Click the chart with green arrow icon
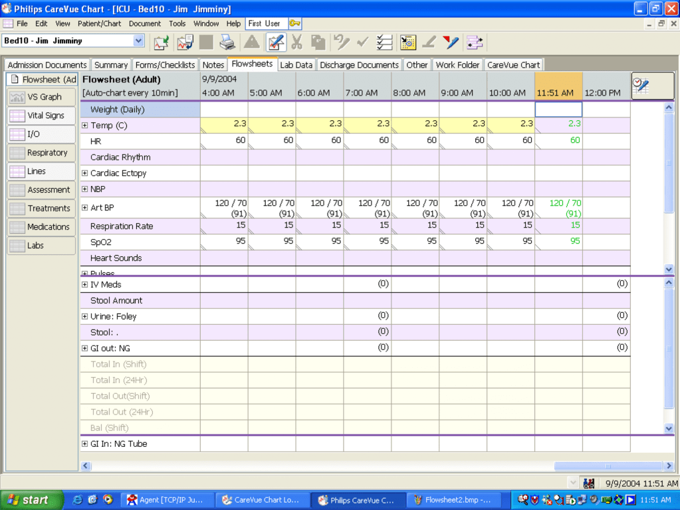 point(162,42)
